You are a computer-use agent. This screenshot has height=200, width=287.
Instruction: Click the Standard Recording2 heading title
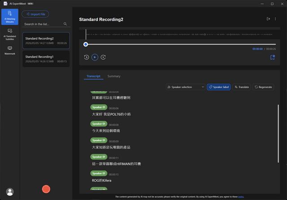[101, 19]
